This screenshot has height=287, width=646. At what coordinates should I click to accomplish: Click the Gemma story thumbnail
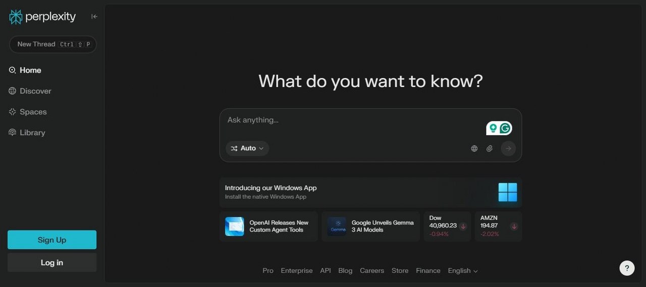pos(337,226)
